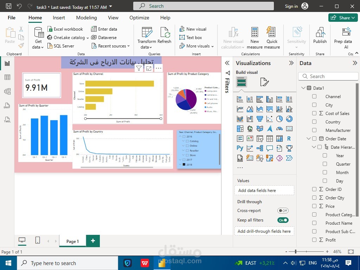The image size is (360, 270).
Task: Pick the Python visual icon
Action: point(240,148)
